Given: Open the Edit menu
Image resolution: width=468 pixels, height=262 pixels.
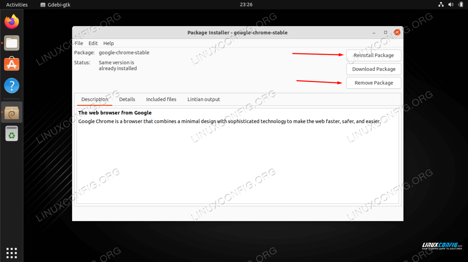Looking at the screenshot, I should tap(93, 43).
